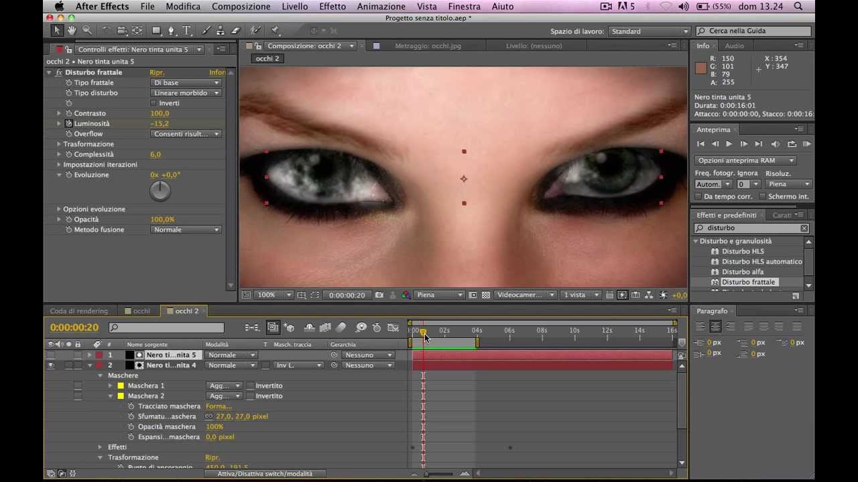858x482 pixels.
Task: Select the Eraser tool
Action: [x=235, y=31]
